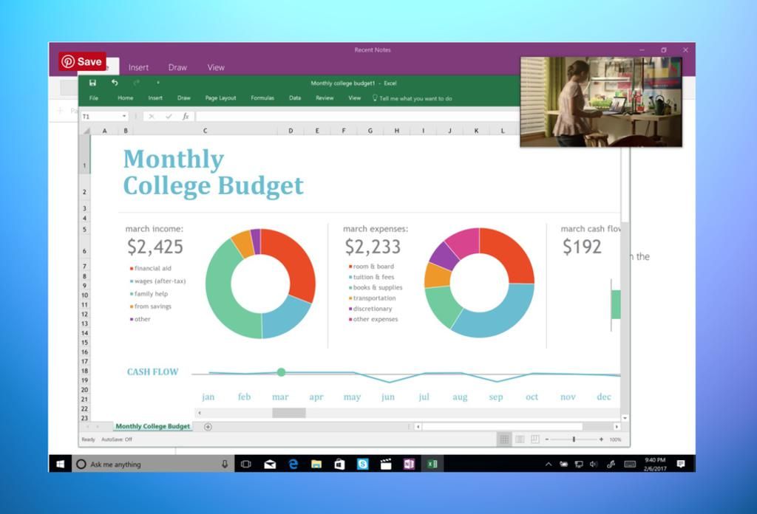Click the Enter checkmark in formula bar
This screenshot has width=757, height=514.
(169, 116)
